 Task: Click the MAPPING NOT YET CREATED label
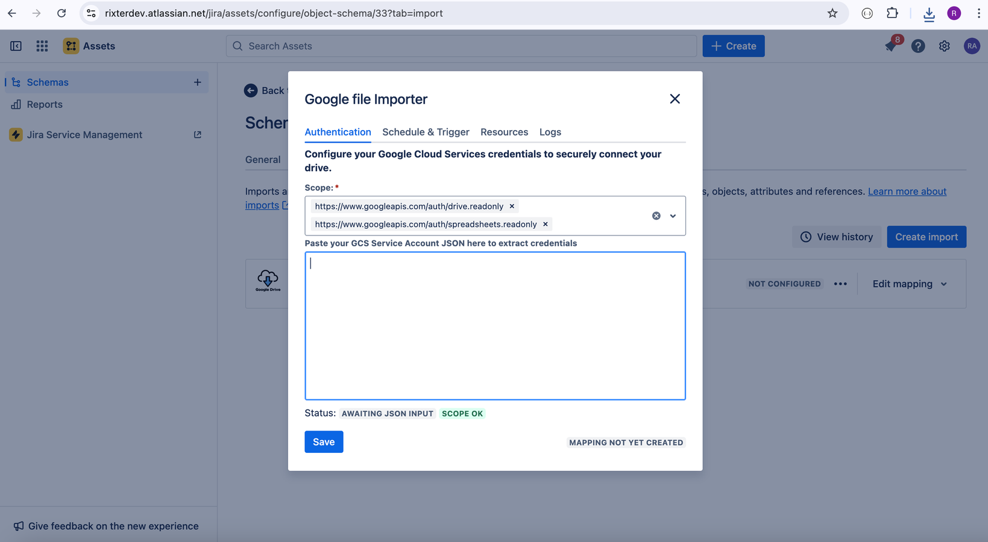[626, 443]
